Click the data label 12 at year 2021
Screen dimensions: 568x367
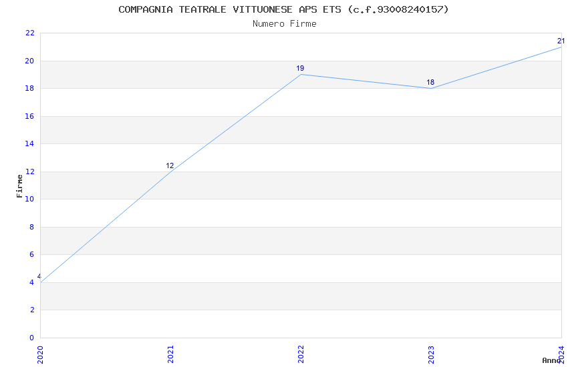170,165
